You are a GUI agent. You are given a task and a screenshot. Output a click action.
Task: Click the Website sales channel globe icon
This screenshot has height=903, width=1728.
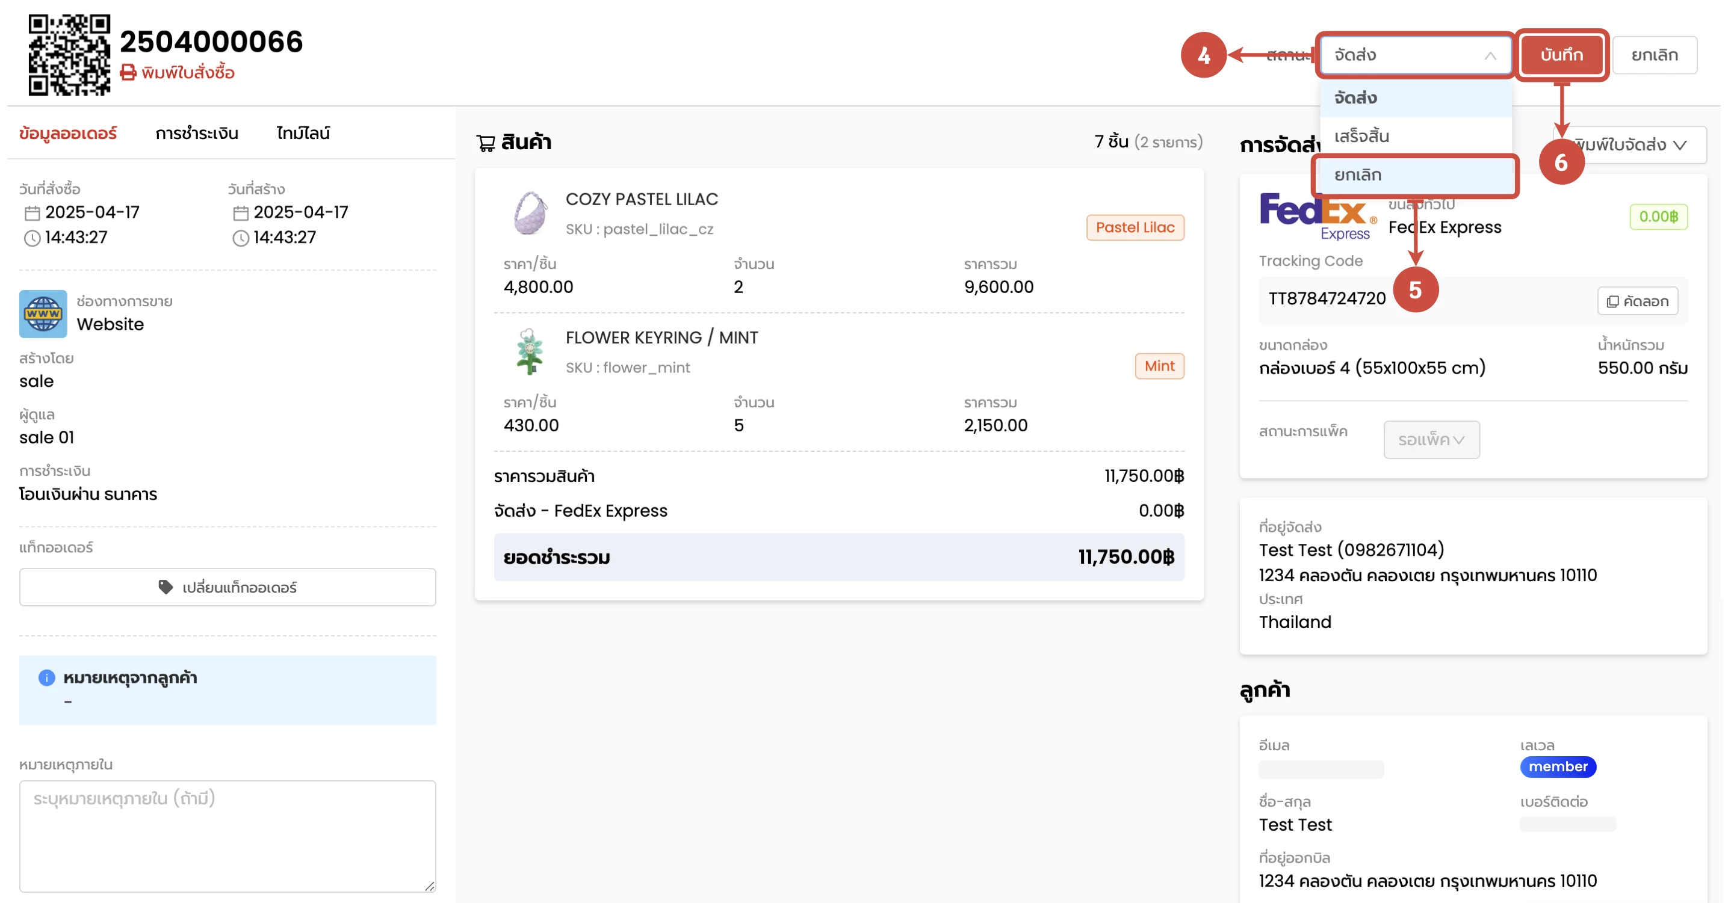pyautogui.click(x=43, y=314)
